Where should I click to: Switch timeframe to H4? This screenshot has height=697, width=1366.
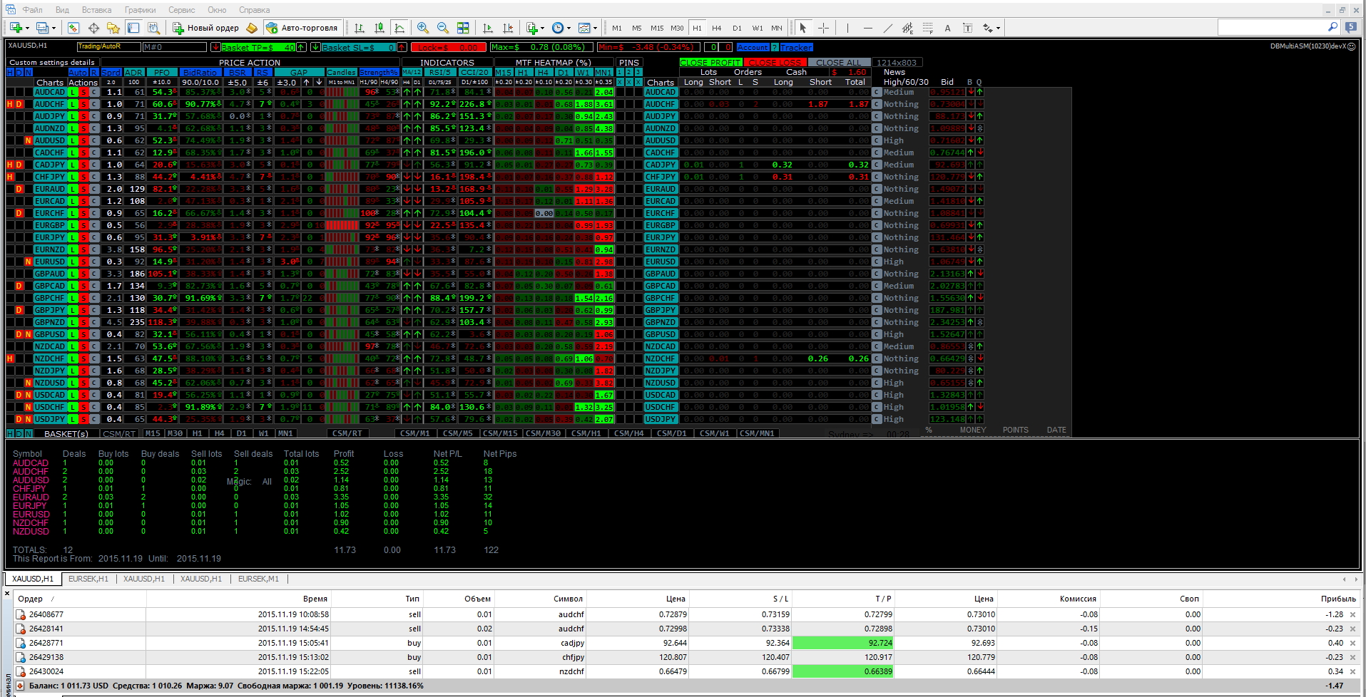pyautogui.click(x=717, y=28)
